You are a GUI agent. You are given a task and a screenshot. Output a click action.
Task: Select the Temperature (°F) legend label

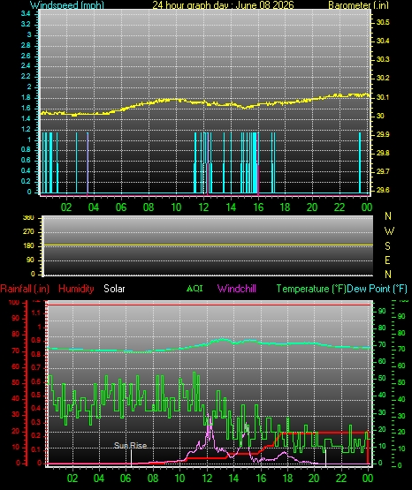311,289
